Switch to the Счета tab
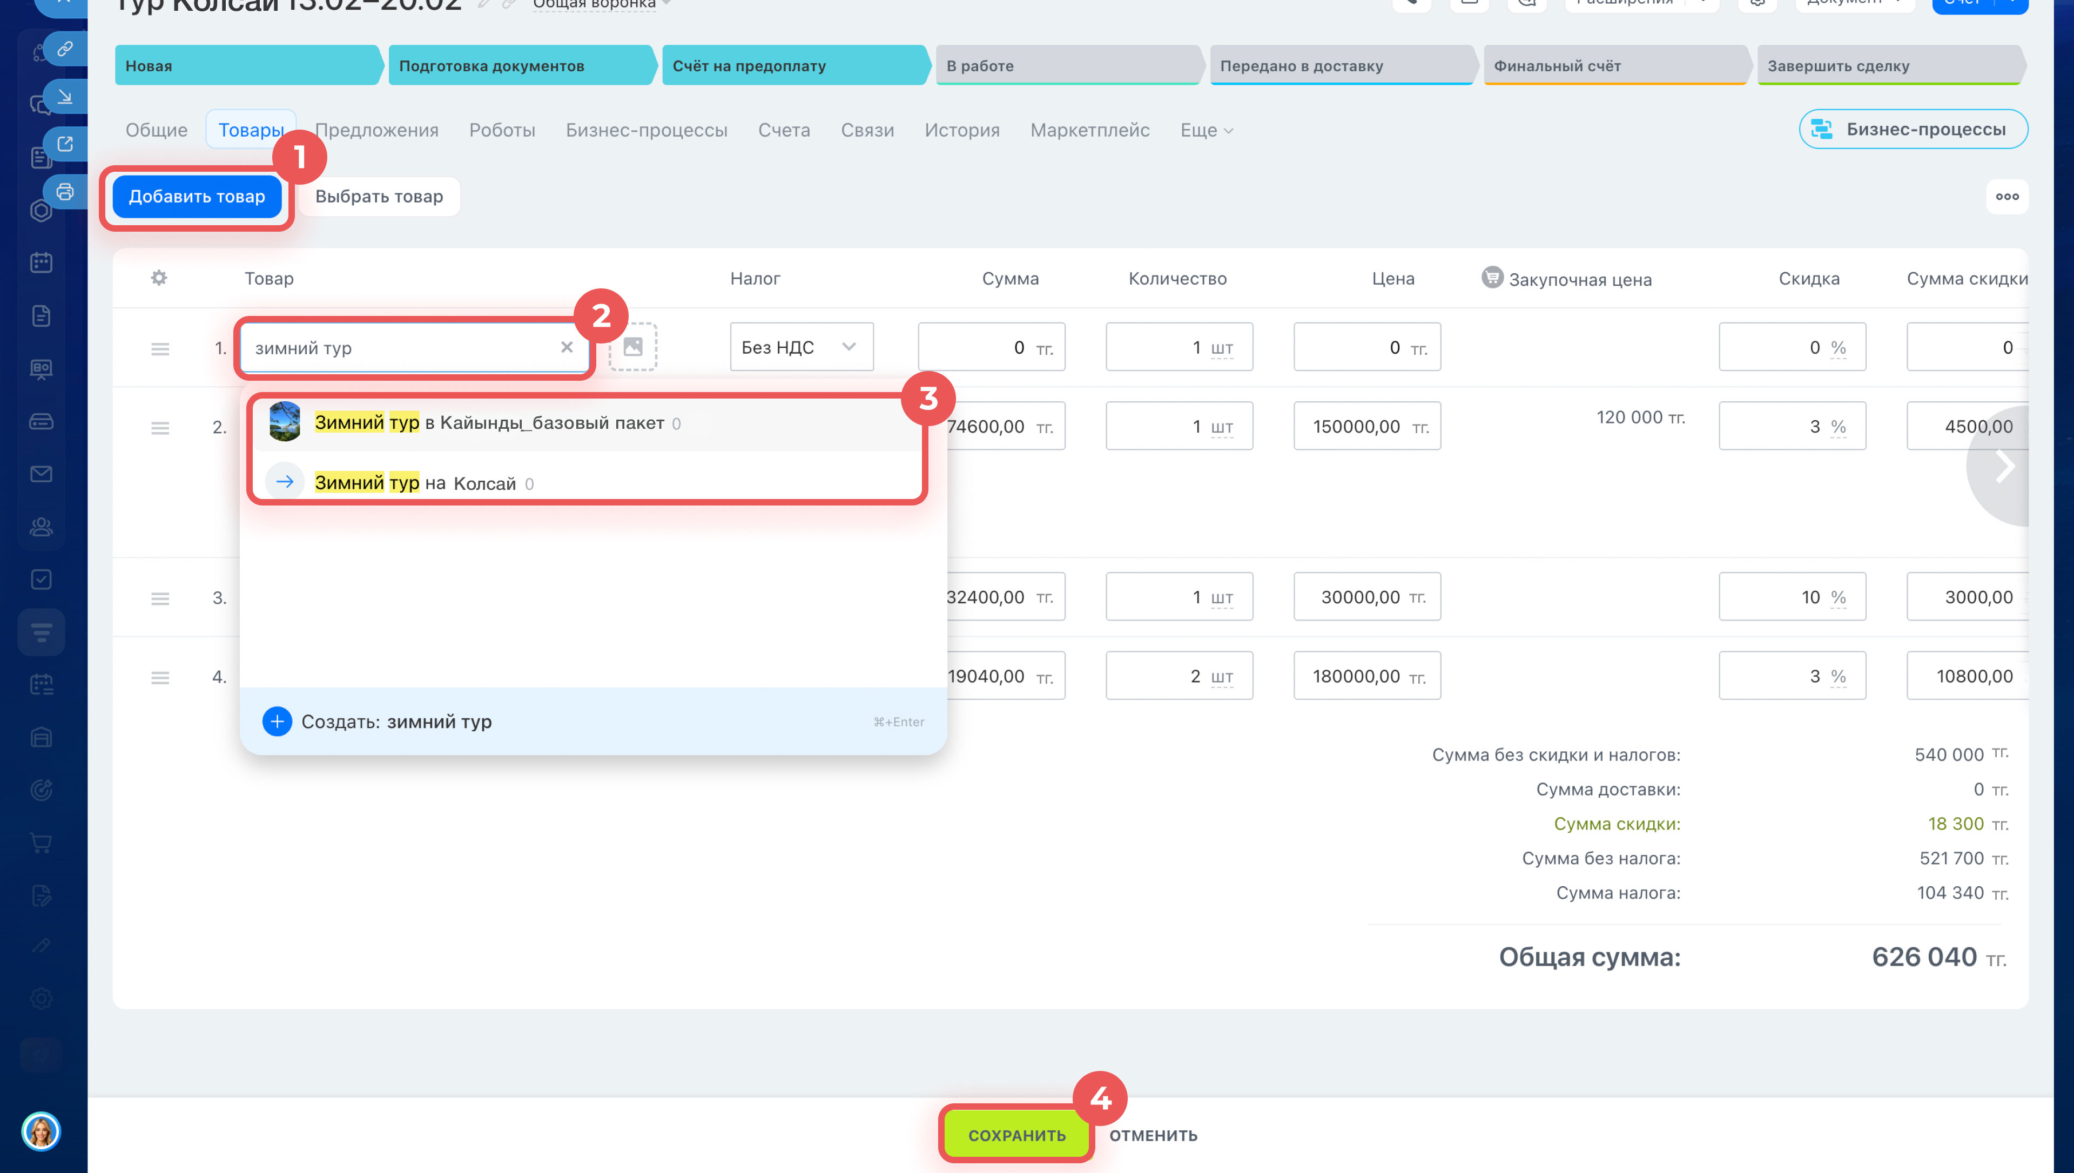Image resolution: width=2074 pixels, height=1173 pixels. point(784,131)
